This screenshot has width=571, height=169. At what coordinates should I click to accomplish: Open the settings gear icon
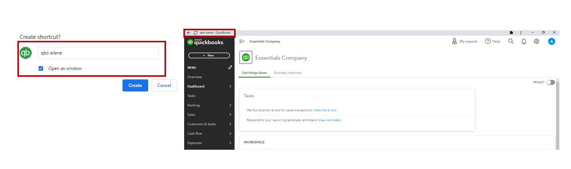536,41
